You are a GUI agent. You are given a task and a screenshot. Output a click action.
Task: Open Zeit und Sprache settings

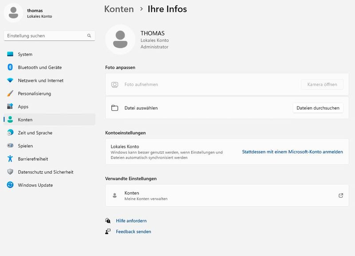tap(9, 132)
